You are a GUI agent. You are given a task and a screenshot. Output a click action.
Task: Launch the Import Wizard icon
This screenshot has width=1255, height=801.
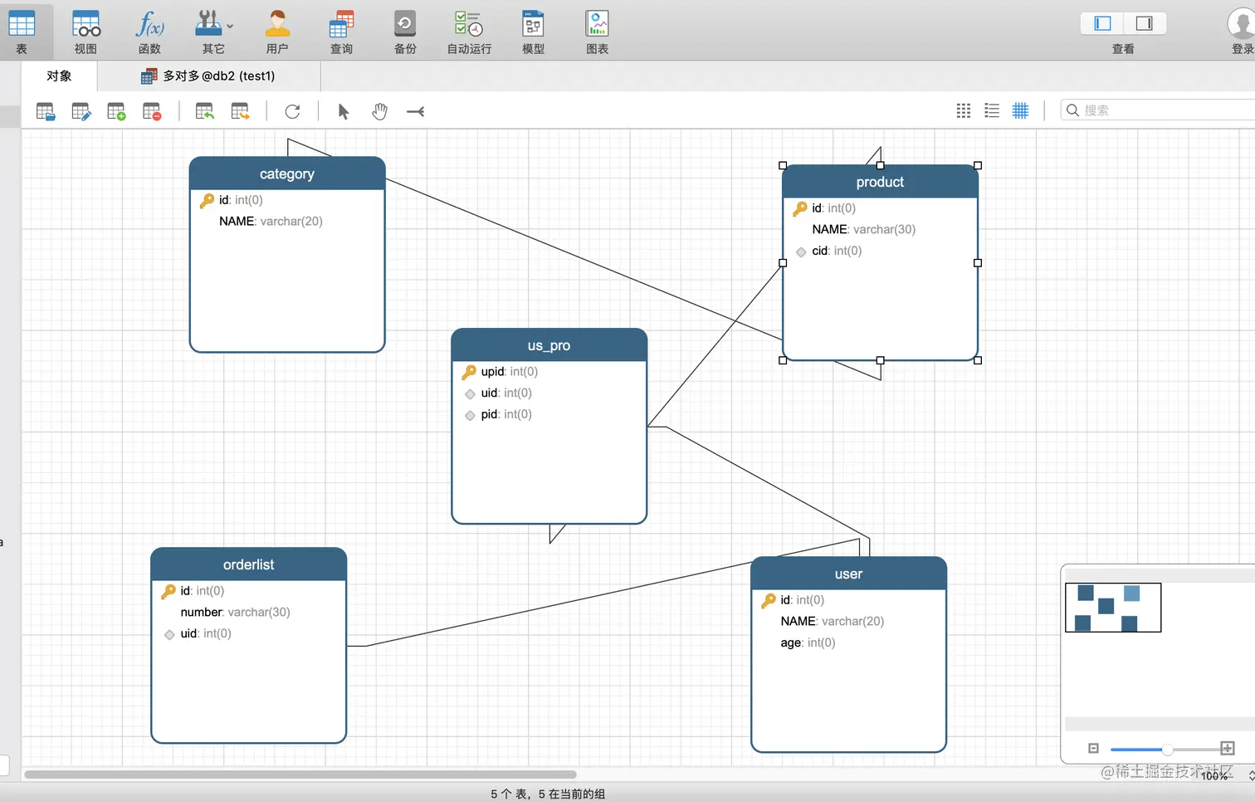click(x=205, y=111)
